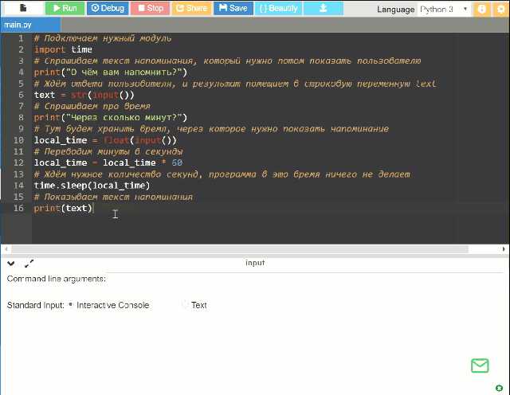The height and width of the screenshot is (395, 510).
Task: Click the new file icon button
Action: point(22,8)
